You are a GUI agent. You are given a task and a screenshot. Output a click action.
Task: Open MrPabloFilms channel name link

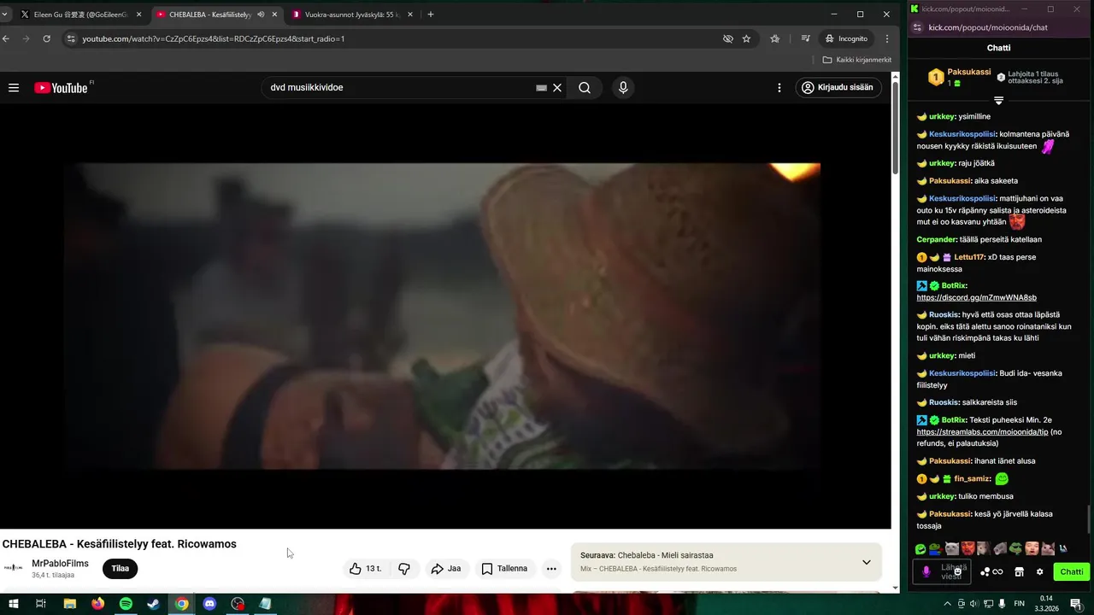pos(60,564)
